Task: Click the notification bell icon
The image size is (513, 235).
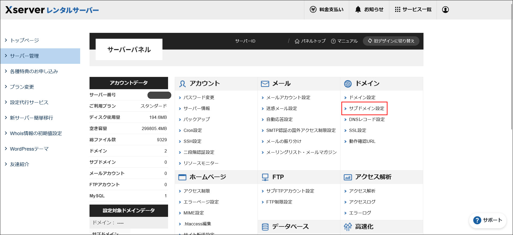Action: 358,10
